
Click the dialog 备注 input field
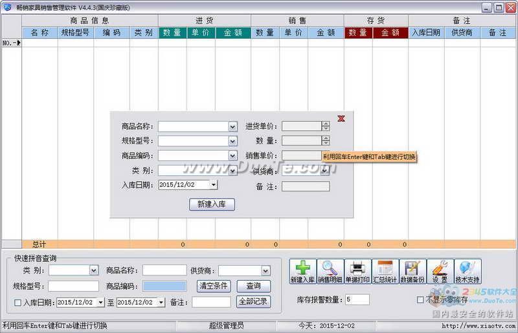pyautogui.click(x=306, y=186)
